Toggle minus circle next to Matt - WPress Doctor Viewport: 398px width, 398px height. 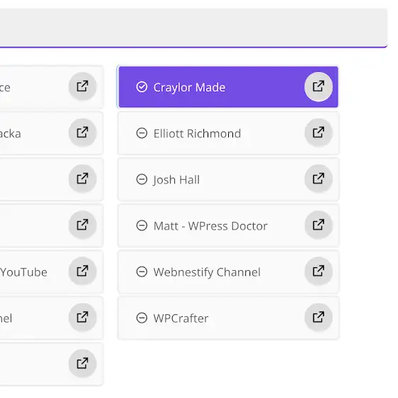[141, 225]
